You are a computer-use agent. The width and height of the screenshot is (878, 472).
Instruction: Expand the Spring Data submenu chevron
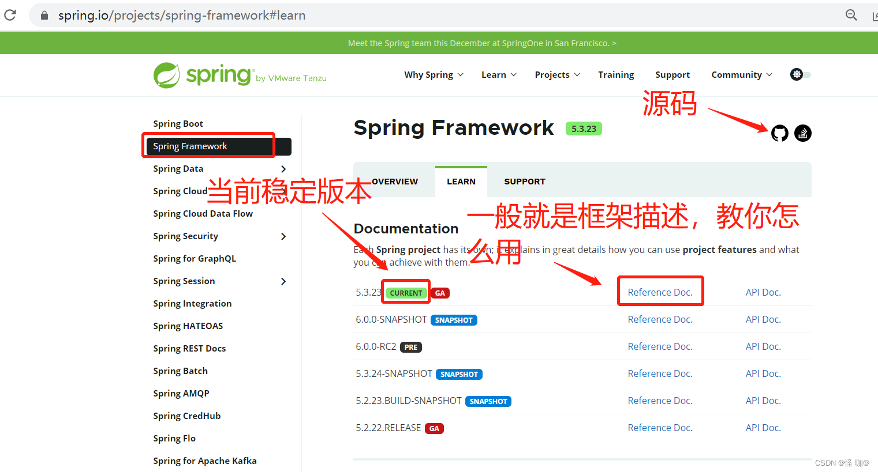click(x=283, y=169)
